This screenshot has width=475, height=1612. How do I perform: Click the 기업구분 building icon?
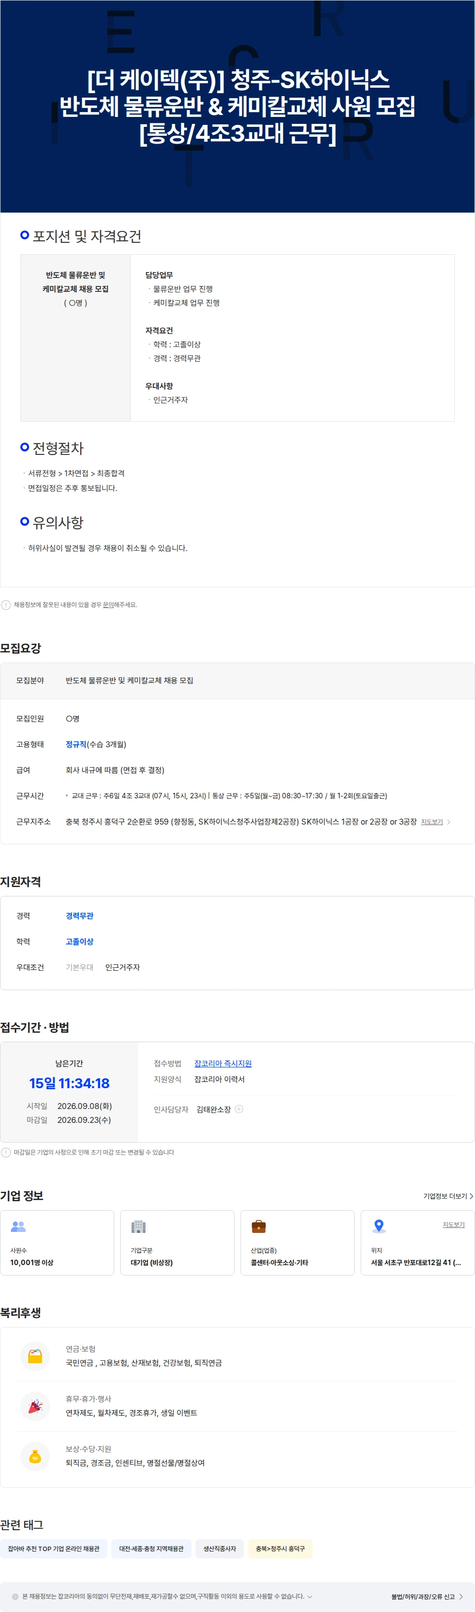pyautogui.click(x=138, y=1226)
